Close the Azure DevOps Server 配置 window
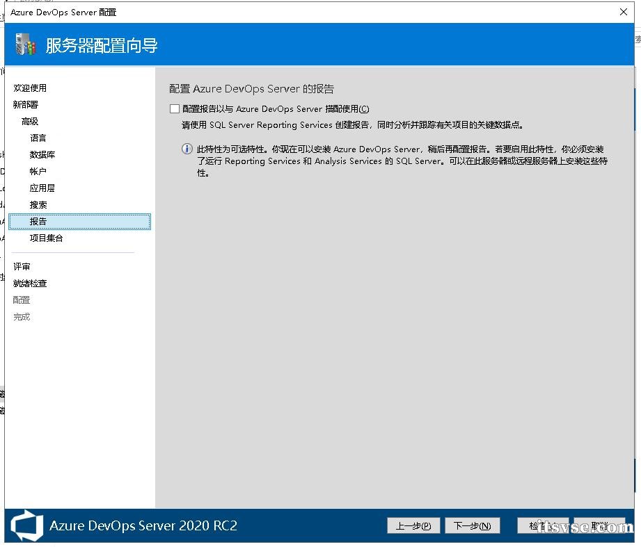 (623, 12)
